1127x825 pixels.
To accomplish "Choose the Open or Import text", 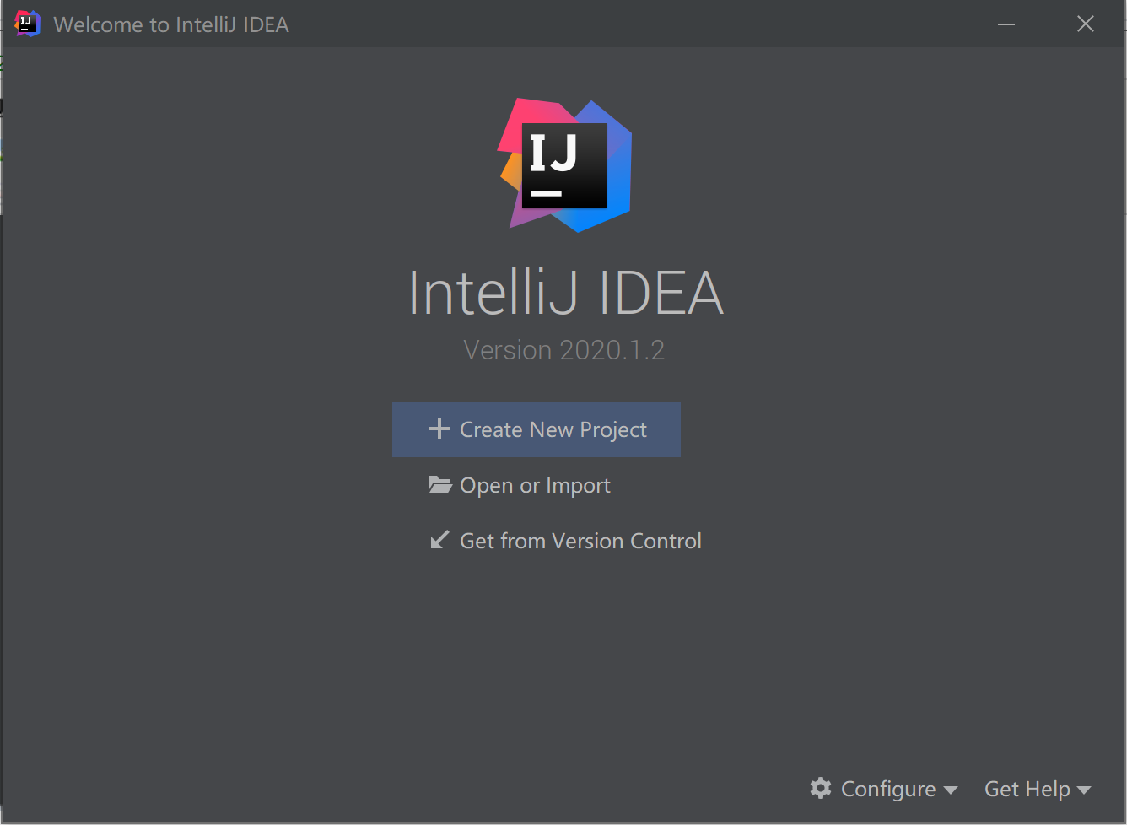I will click(535, 485).
